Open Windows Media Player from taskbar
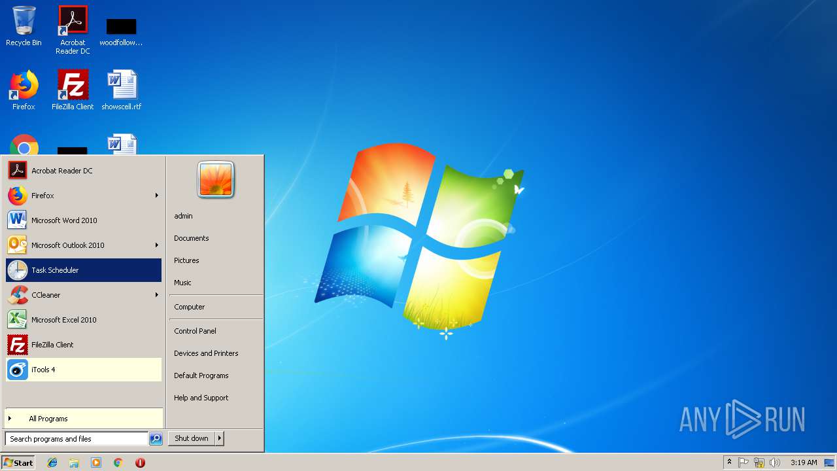The height and width of the screenshot is (471, 837). tap(96, 462)
